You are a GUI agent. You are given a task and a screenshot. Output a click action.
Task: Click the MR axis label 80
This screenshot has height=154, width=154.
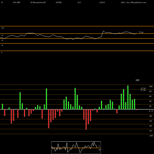pyautogui.click(x=150, y=91)
